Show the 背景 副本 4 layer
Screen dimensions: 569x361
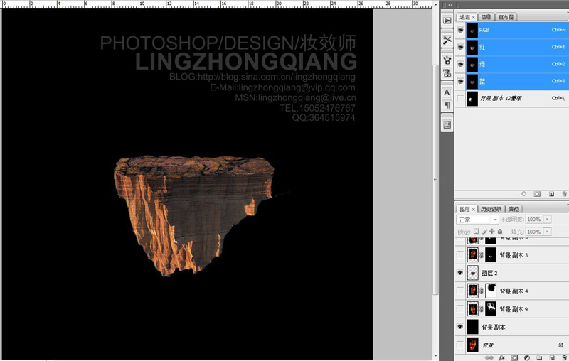click(460, 291)
